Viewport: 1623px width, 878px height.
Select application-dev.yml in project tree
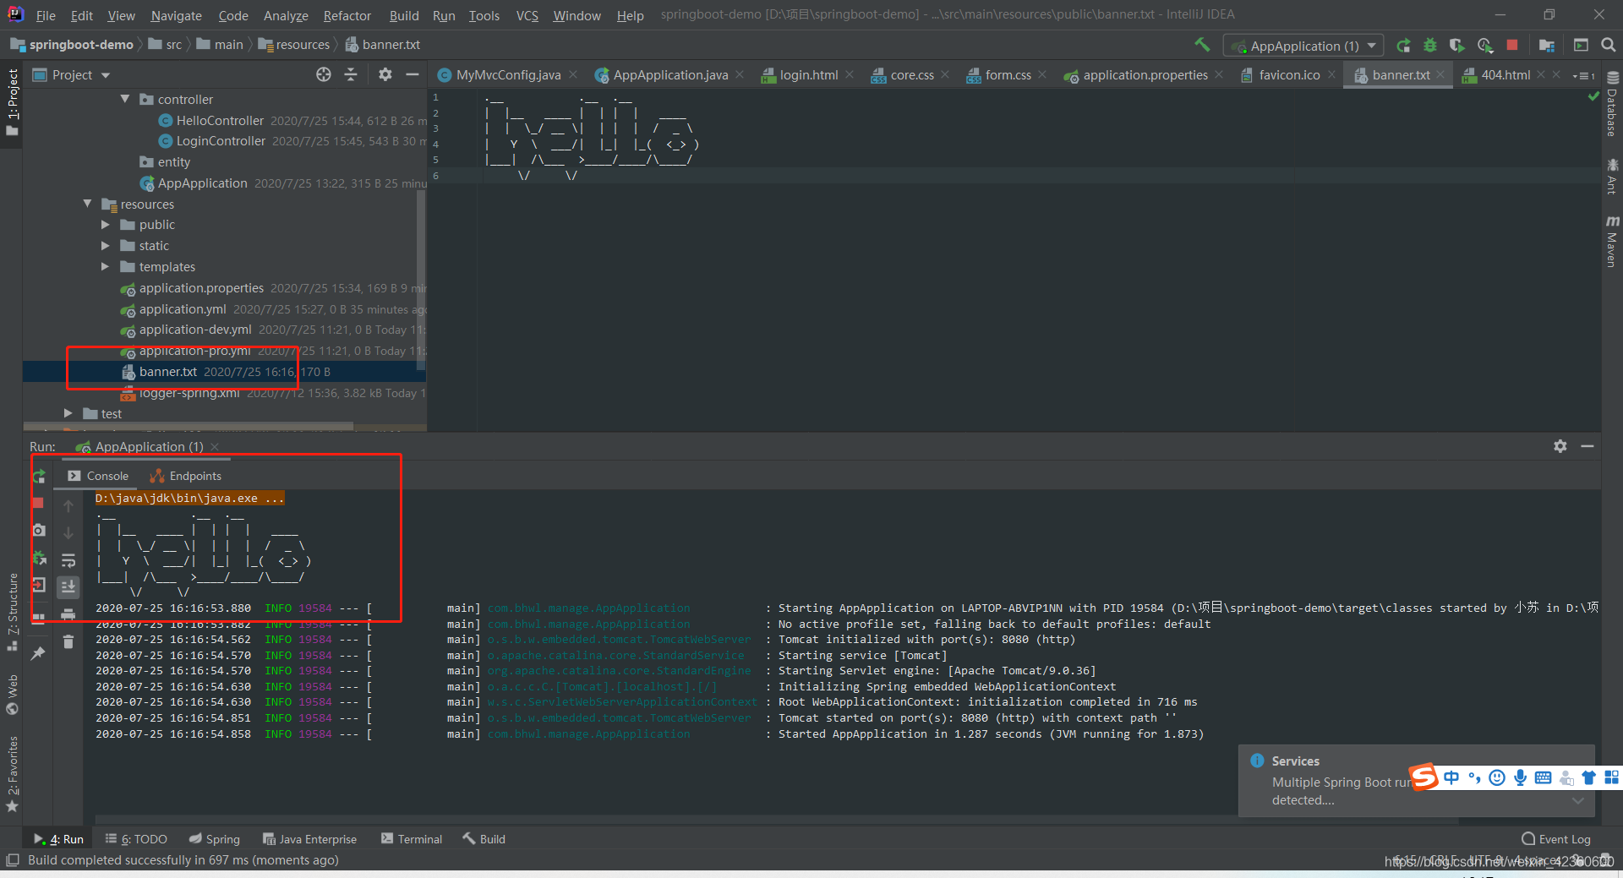tap(195, 330)
